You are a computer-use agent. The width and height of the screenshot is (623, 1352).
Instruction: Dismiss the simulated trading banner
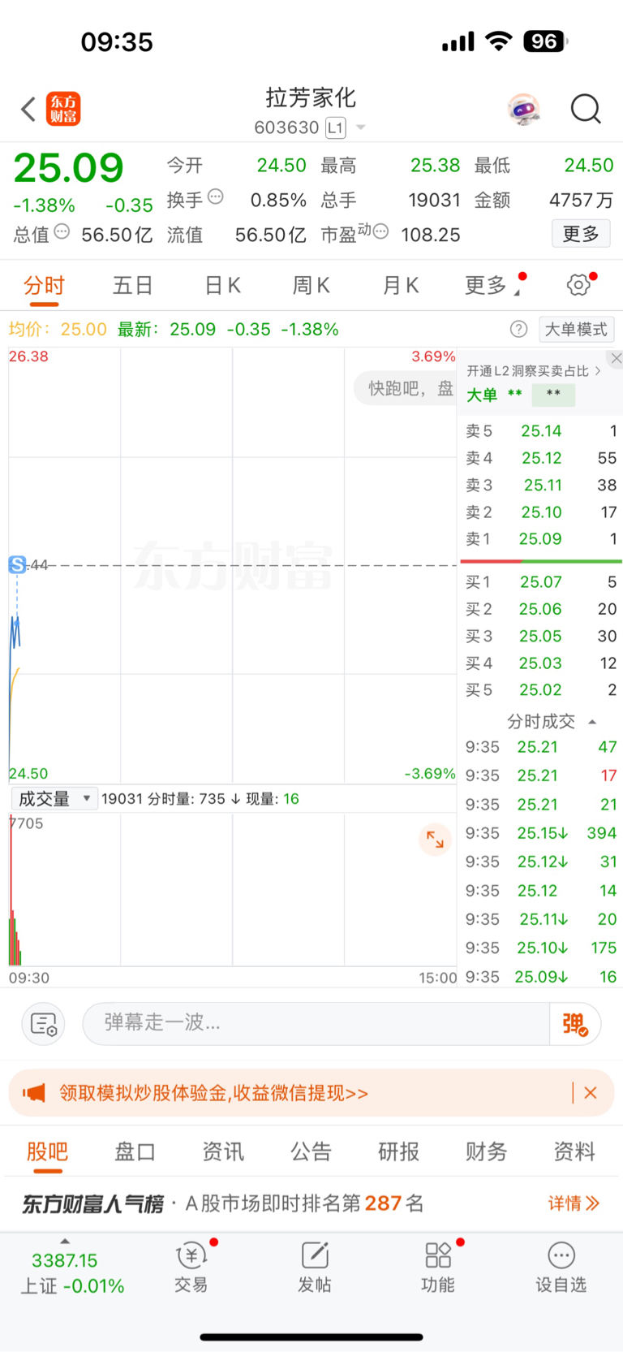(x=591, y=1093)
